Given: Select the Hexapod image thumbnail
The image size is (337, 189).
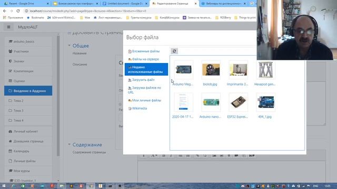Looking at the screenshot, I should (x=265, y=70).
